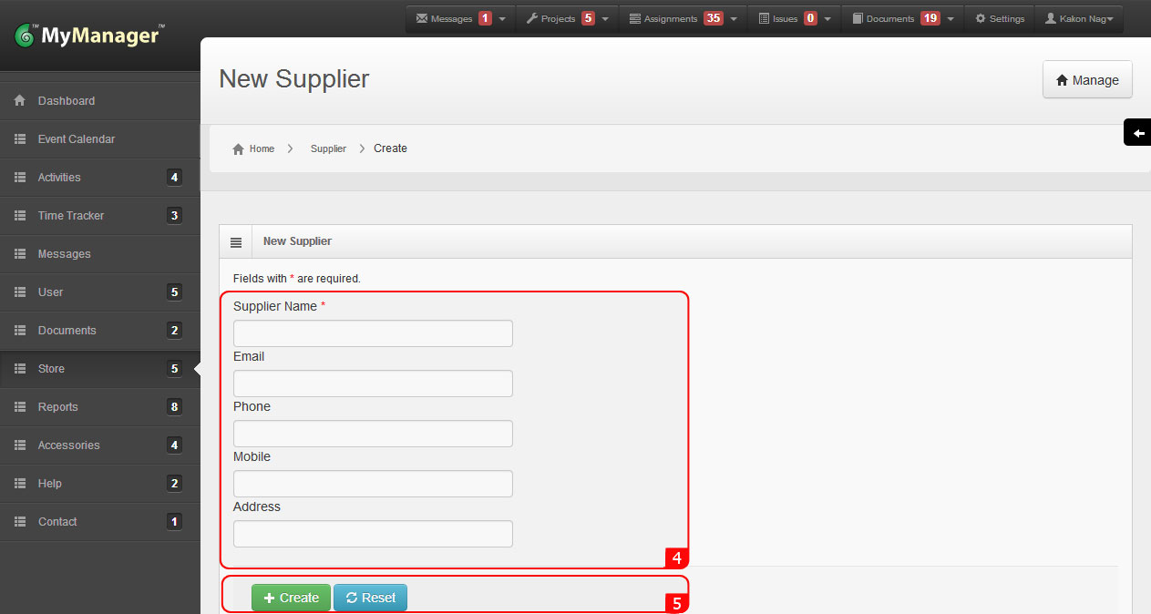Open the Kakon Nag user menu

1079,17
